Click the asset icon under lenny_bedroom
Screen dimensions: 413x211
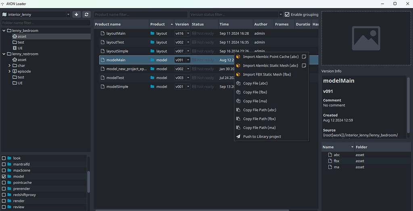pyautogui.click(x=15, y=36)
